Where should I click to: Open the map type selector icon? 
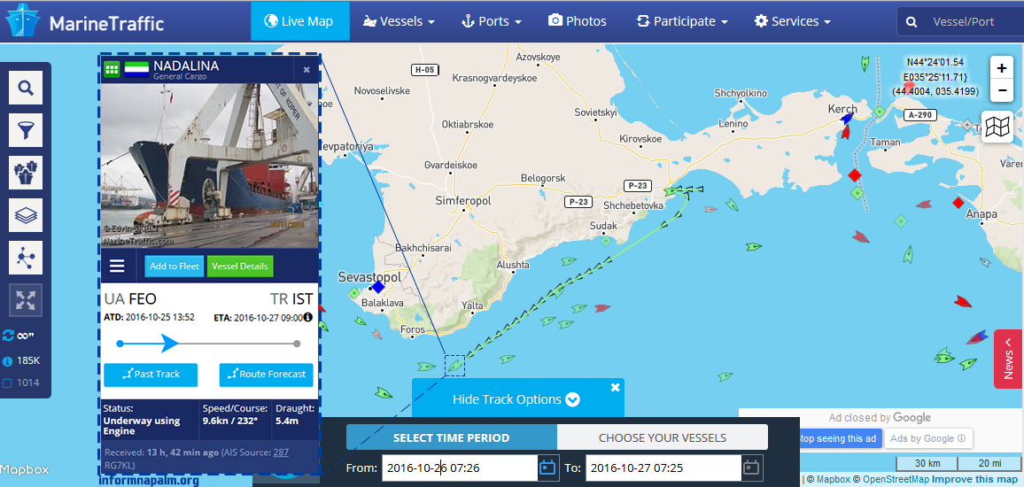[997, 126]
